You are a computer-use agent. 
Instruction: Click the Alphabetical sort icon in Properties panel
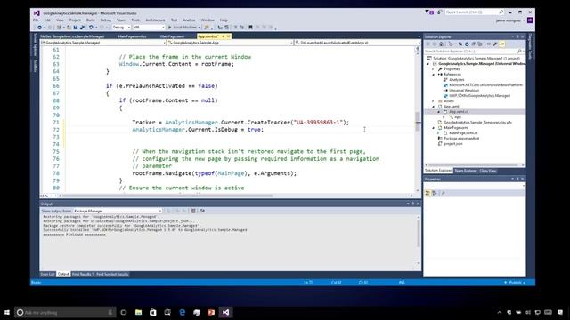point(435,193)
